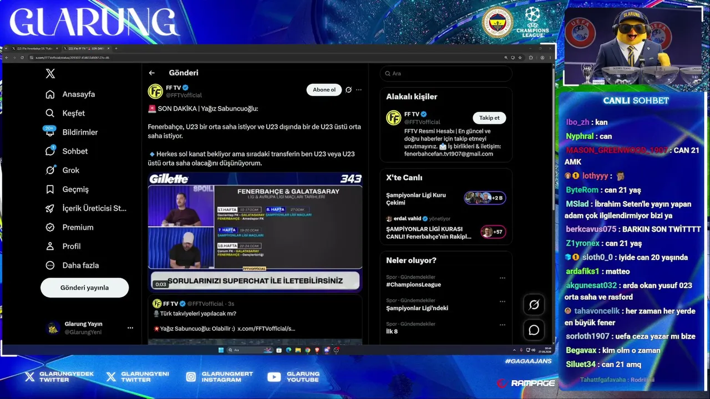Open more options for İlk 8 trend
710x399 pixels.
503,325
